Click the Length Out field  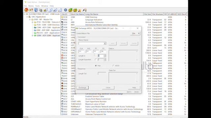[x=102, y=73]
